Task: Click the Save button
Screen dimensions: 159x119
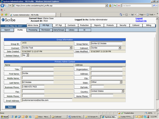Action: coord(11,107)
